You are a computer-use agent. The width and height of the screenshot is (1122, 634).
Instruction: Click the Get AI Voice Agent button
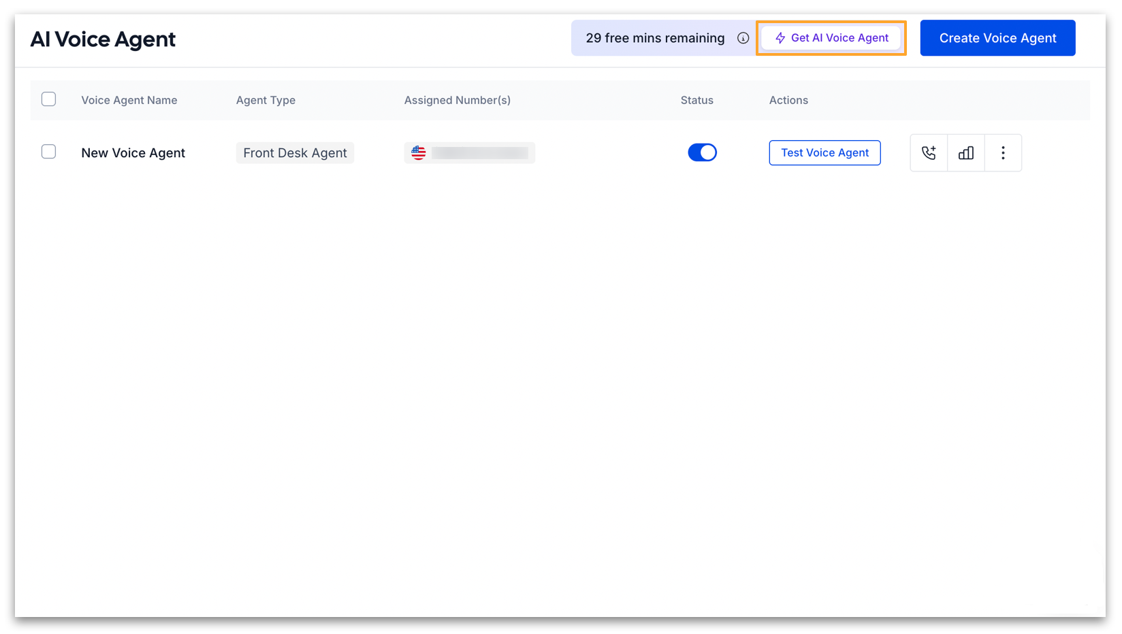(x=831, y=38)
